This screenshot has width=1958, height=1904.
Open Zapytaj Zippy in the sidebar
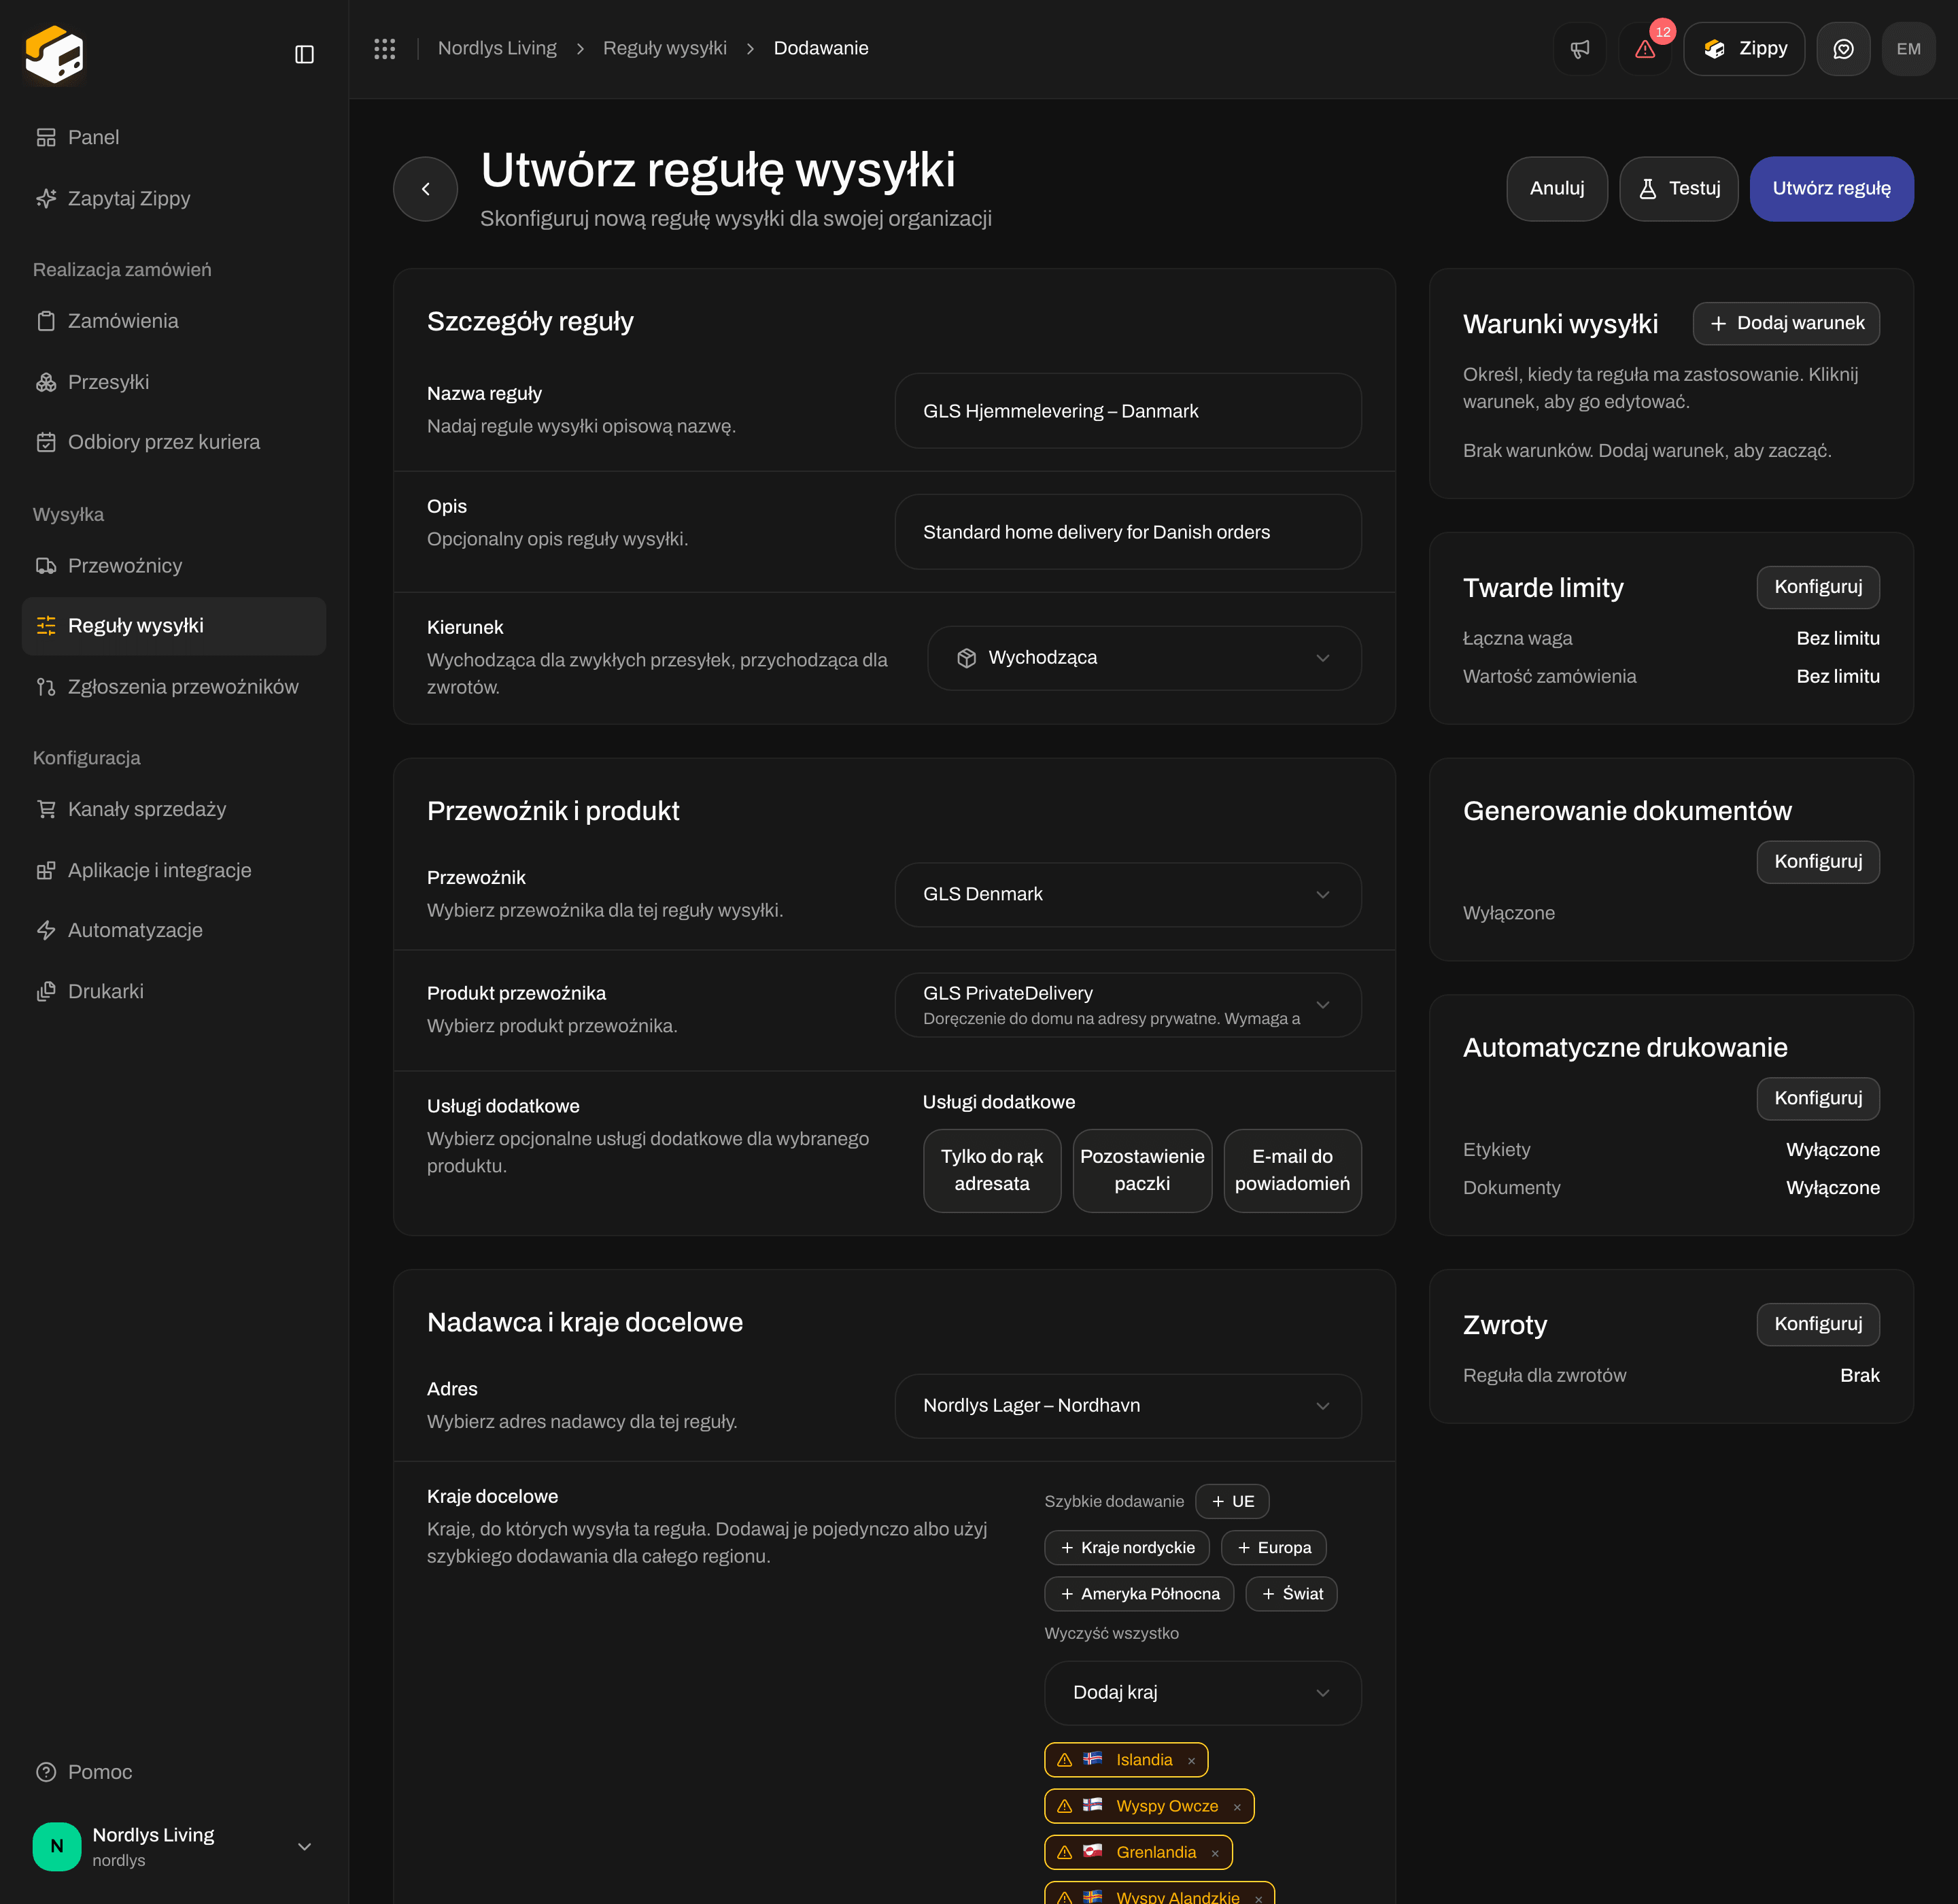pos(174,198)
